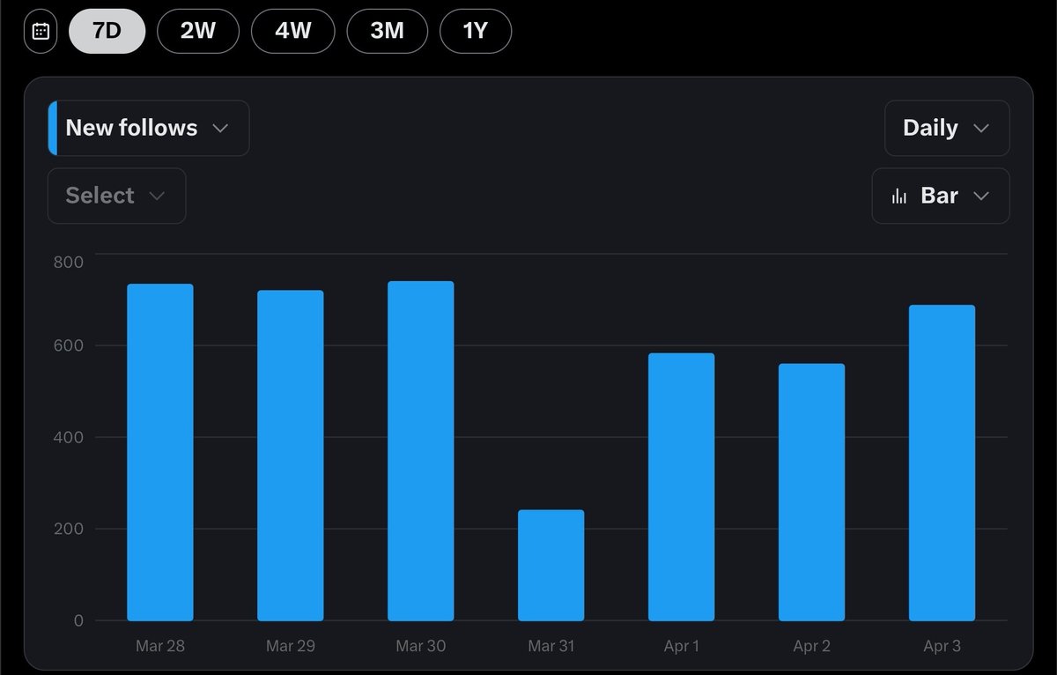Screen dimensions: 1057x675
Task: Click the Apr 3 axis label
Action: tap(942, 646)
